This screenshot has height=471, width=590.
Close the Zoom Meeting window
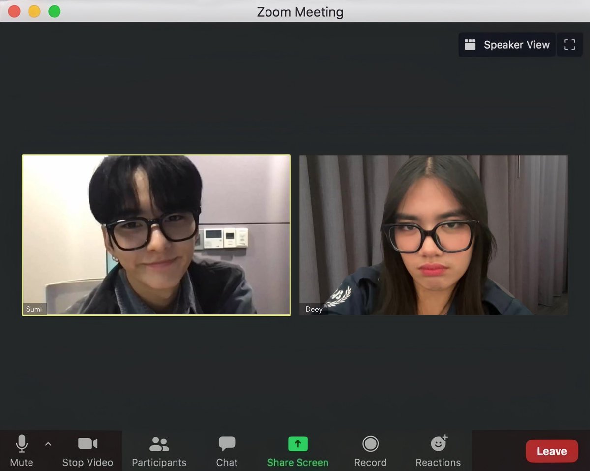click(x=14, y=11)
